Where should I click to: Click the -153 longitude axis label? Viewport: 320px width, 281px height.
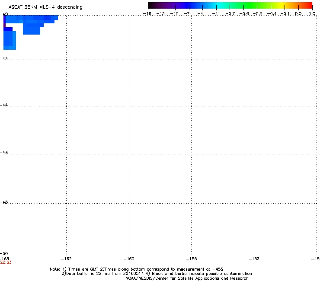point(254,259)
